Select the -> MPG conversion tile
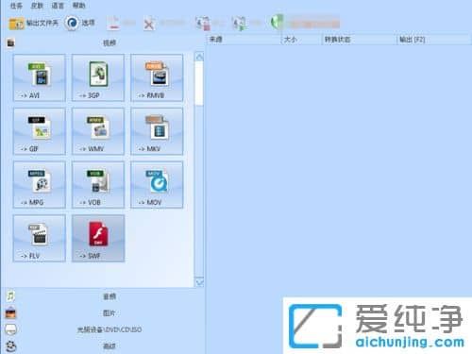This screenshot has width=472, height=354. [40, 185]
